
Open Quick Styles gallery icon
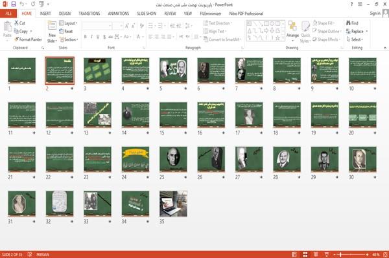click(x=305, y=27)
